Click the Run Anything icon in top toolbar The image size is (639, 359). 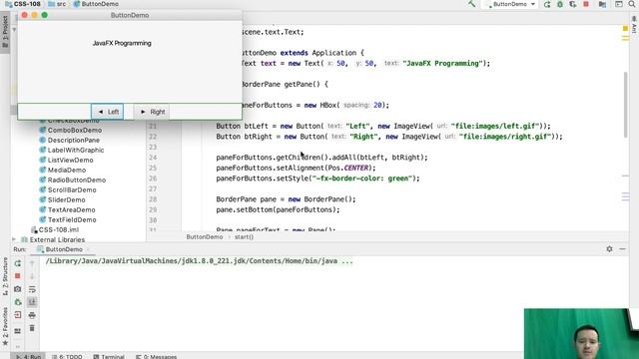pos(619,4)
